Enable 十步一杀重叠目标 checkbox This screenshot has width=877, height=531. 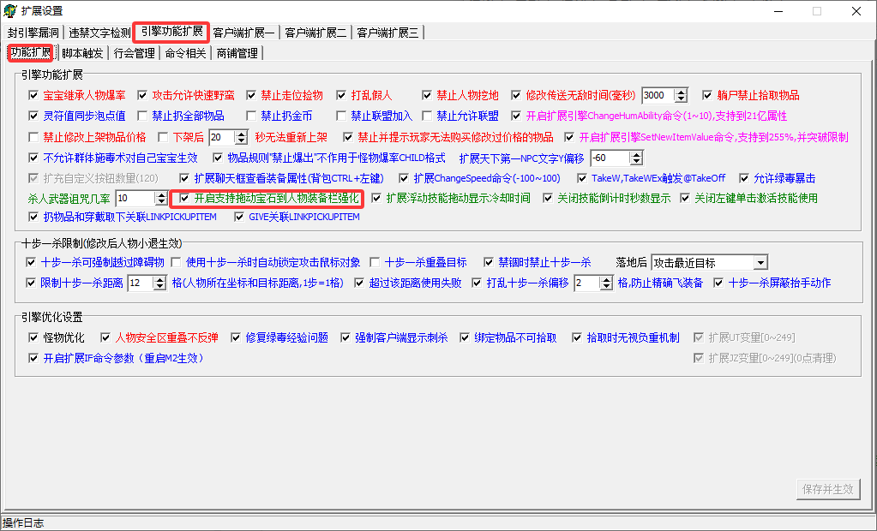pos(375,262)
